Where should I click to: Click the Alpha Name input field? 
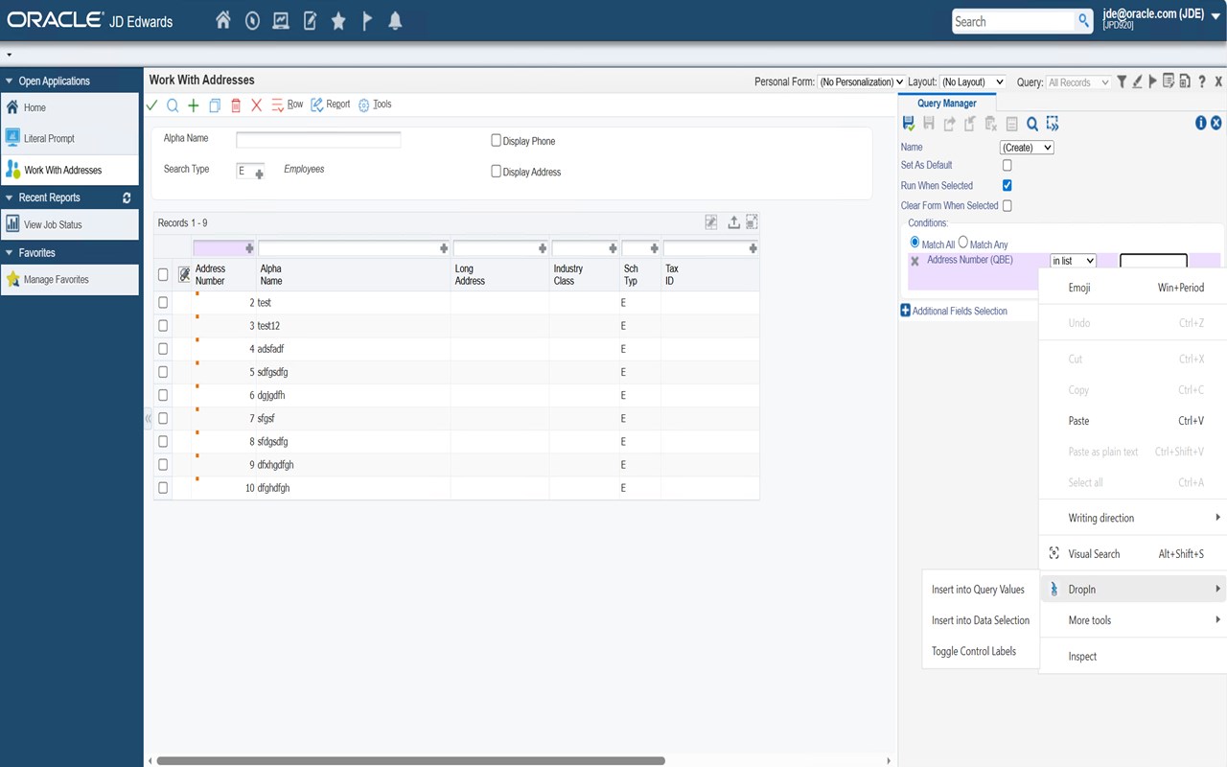click(x=318, y=140)
